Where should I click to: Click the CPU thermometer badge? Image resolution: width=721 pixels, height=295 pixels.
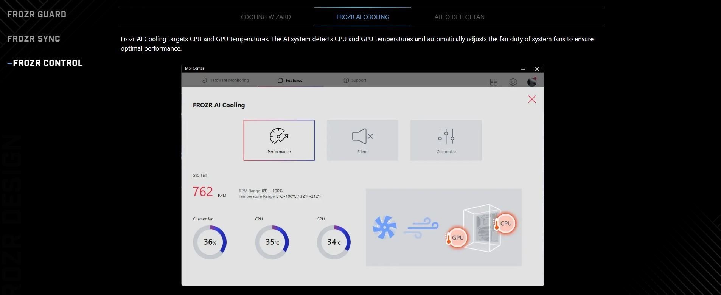pos(505,224)
